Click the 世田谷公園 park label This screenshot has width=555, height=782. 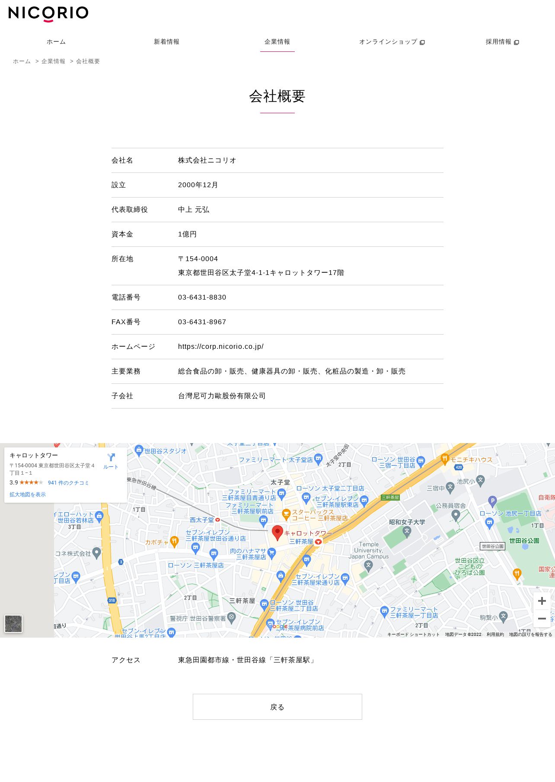(524, 540)
